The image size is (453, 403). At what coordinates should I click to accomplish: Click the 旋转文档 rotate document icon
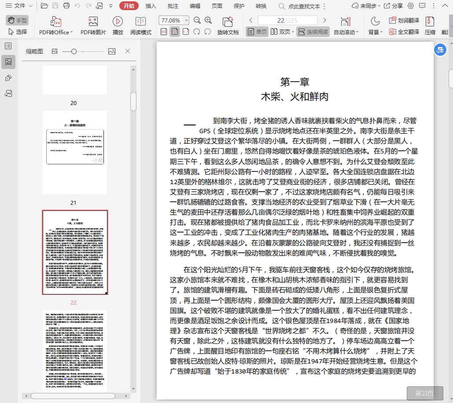(228, 22)
